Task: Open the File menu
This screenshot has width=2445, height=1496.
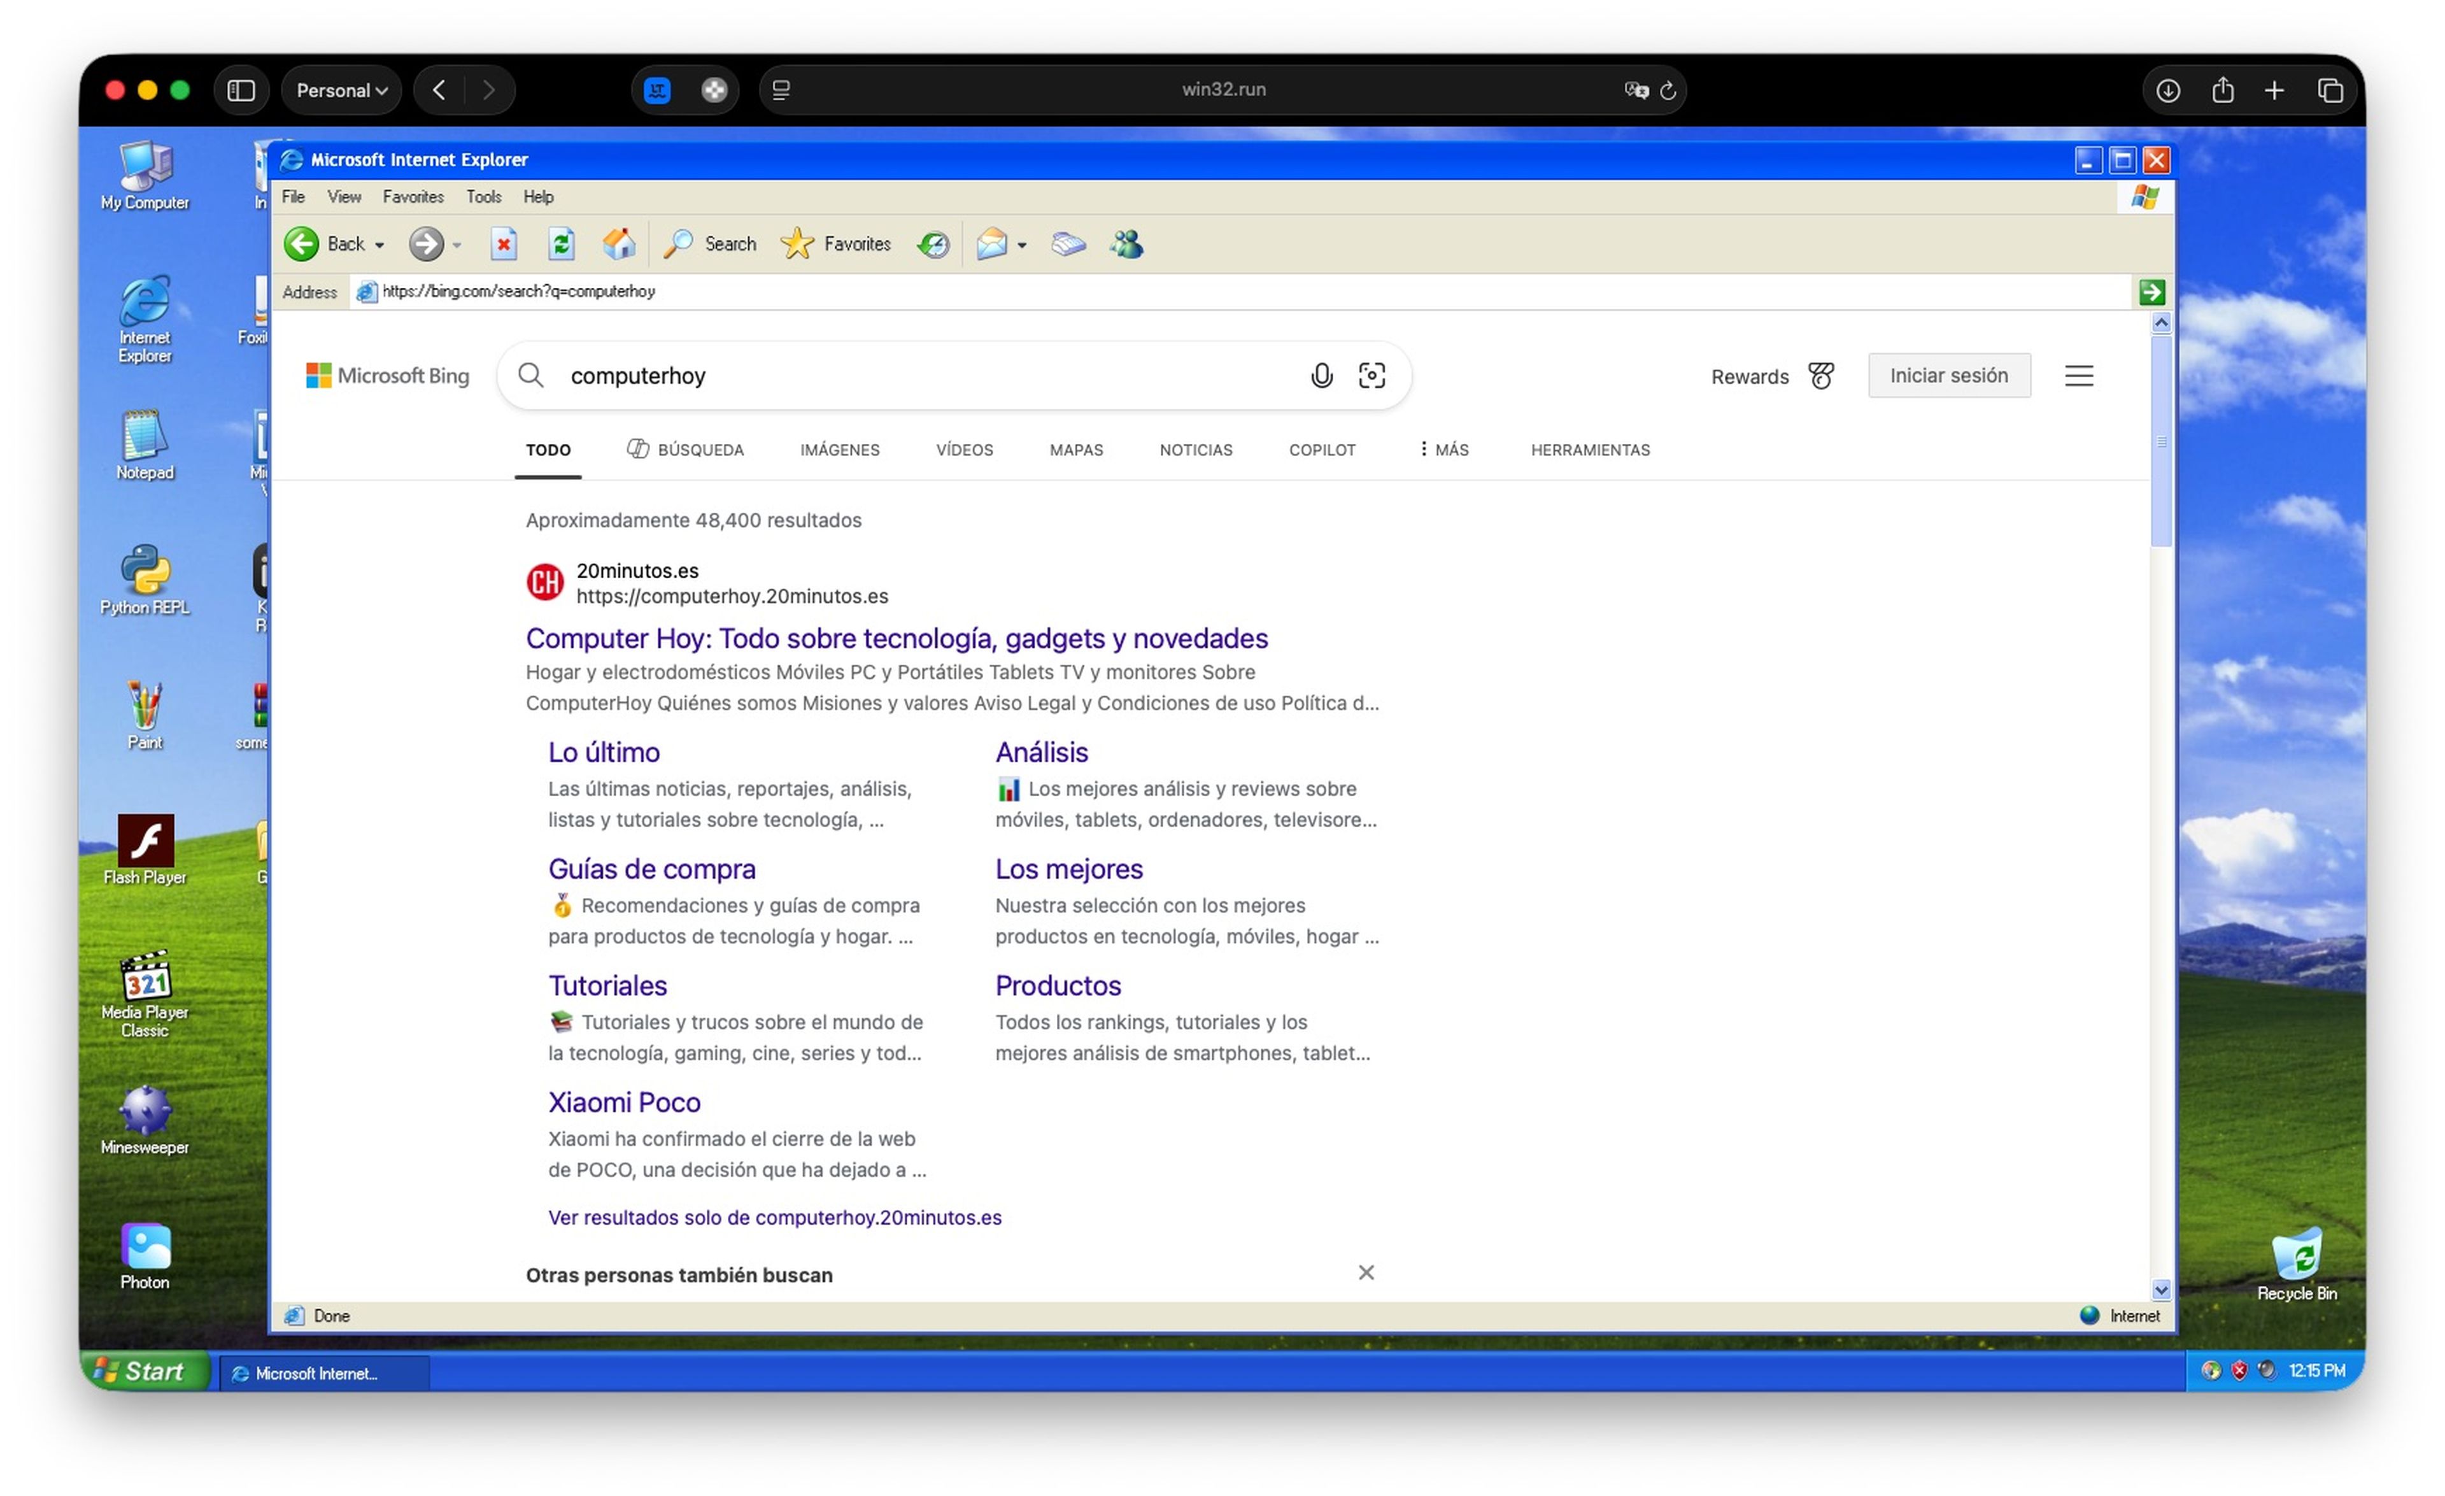Action: [x=293, y=197]
